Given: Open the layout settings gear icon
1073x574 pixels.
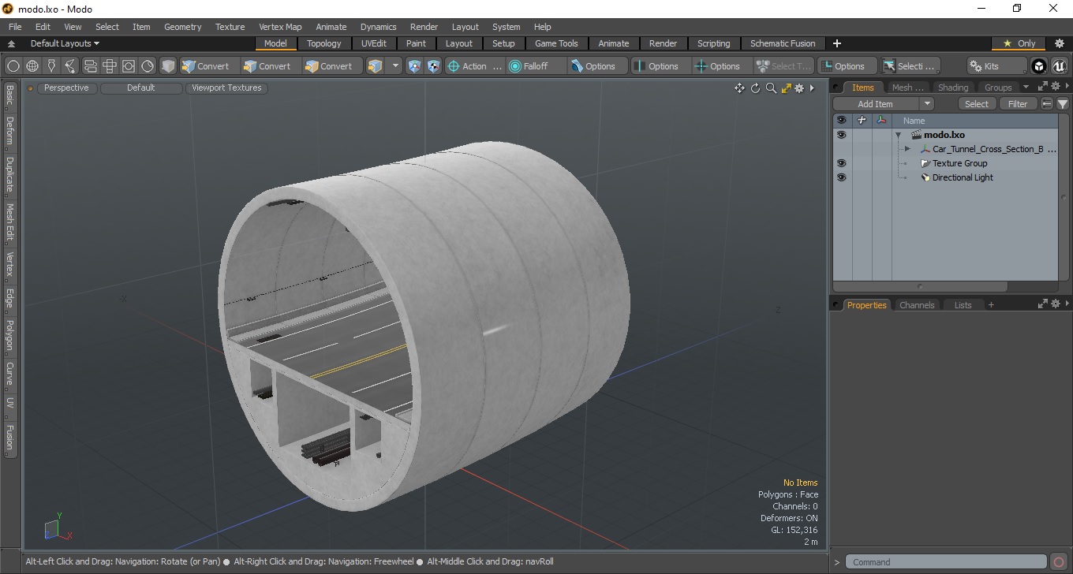Looking at the screenshot, I should click(1060, 43).
